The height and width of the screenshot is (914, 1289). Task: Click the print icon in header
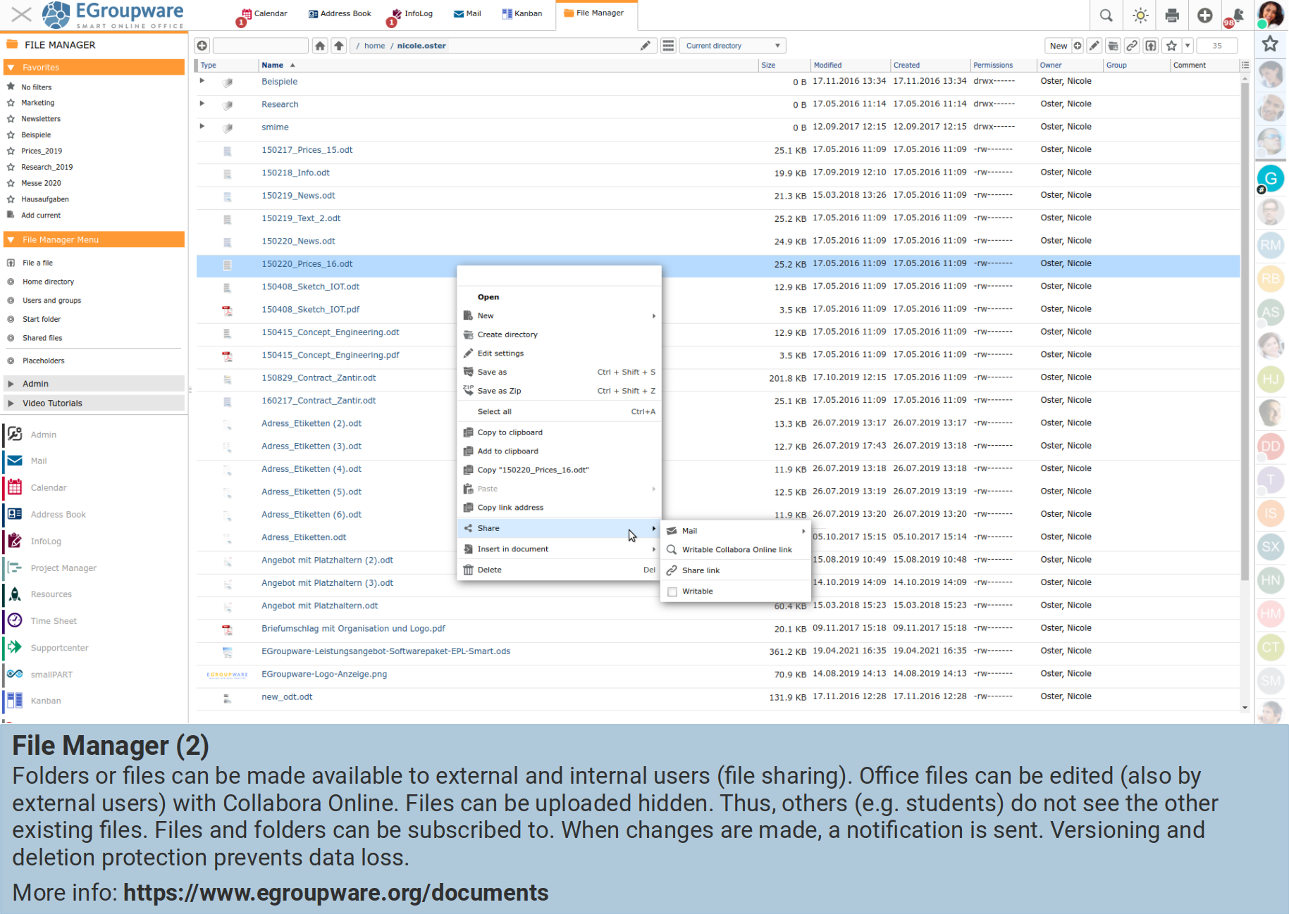coord(1172,15)
